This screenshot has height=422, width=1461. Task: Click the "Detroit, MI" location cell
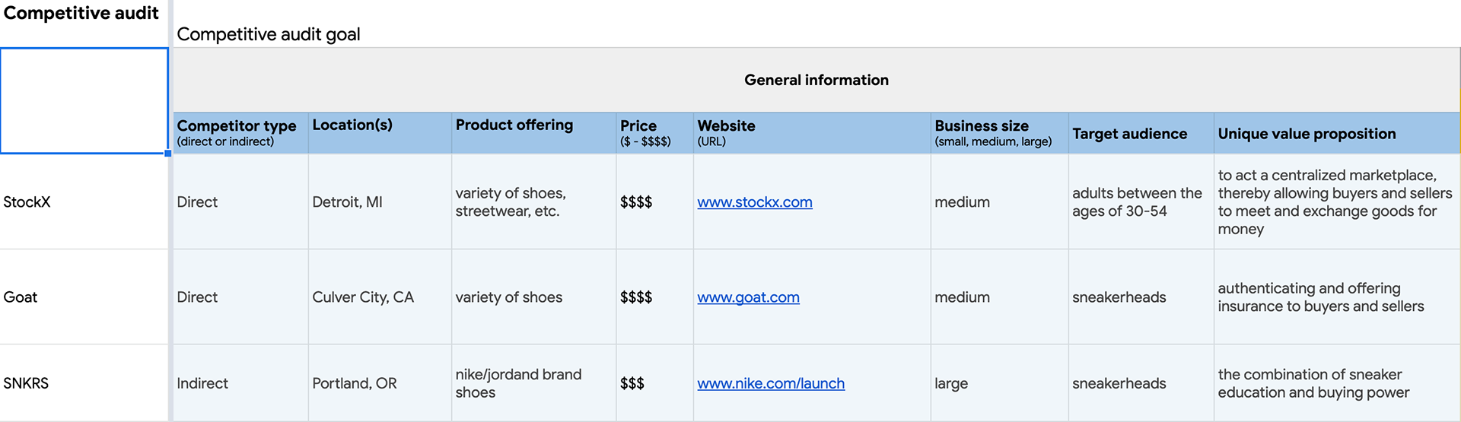[x=379, y=202]
